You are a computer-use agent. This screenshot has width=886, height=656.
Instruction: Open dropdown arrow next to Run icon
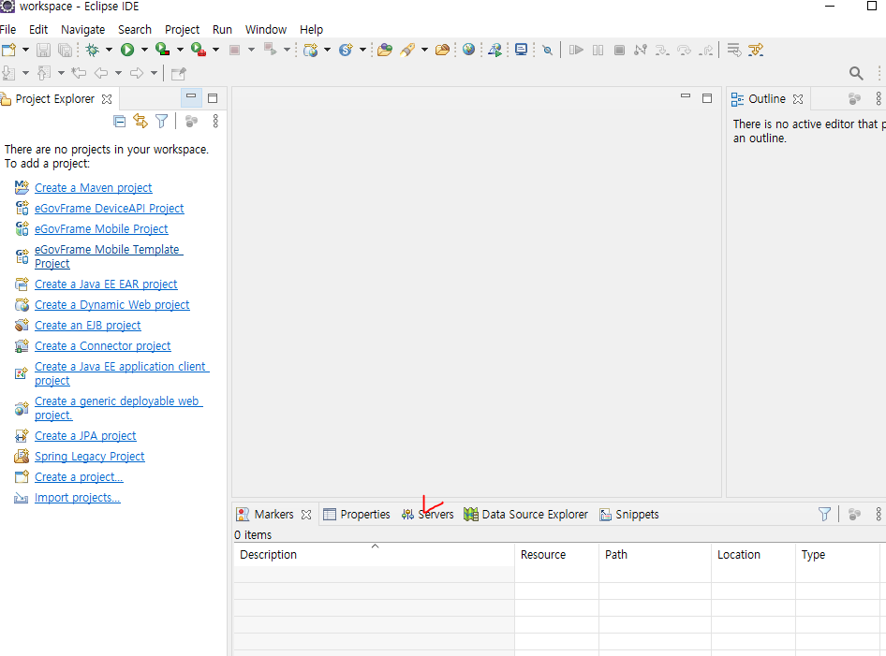pos(144,50)
